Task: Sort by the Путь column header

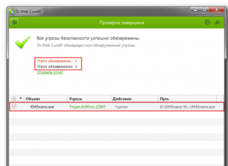Action: click(187, 99)
